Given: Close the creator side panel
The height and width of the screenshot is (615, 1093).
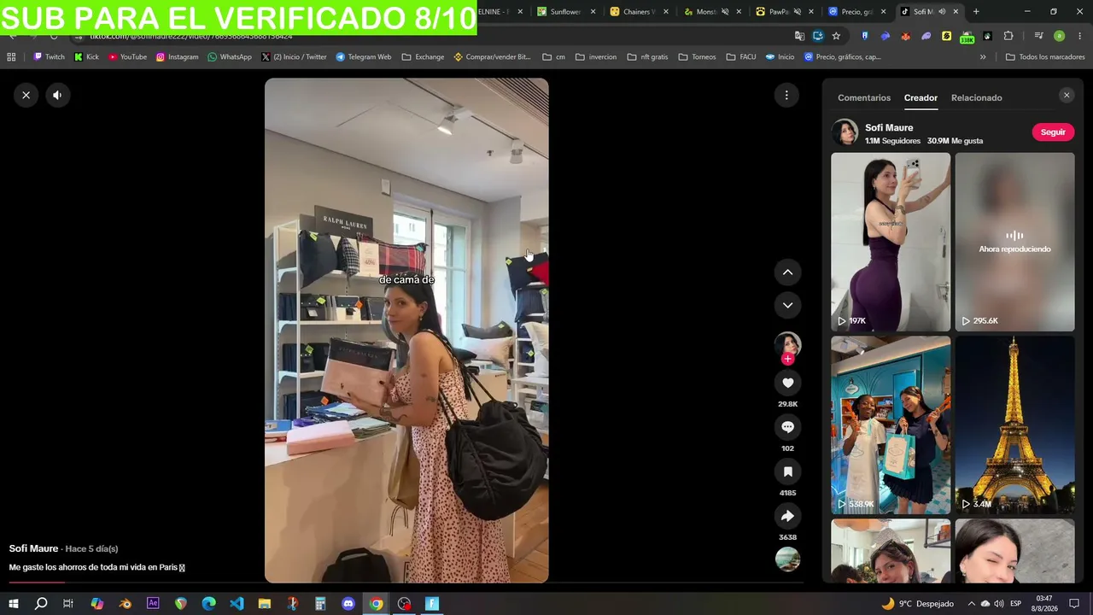Looking at the screenshot, I should [1067, 96].
